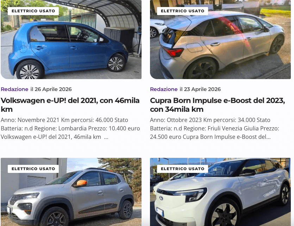The height and width of the screenshot is (226, 294).
Task: Click the 26 Aprile 2026 publication date
Action: tap(51, 89)
